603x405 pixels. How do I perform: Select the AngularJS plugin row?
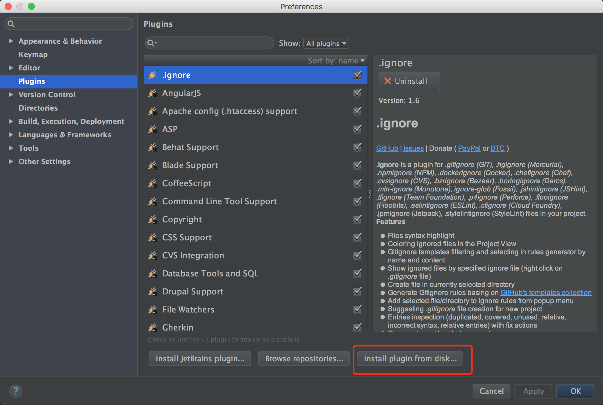(x=256, y=93)
